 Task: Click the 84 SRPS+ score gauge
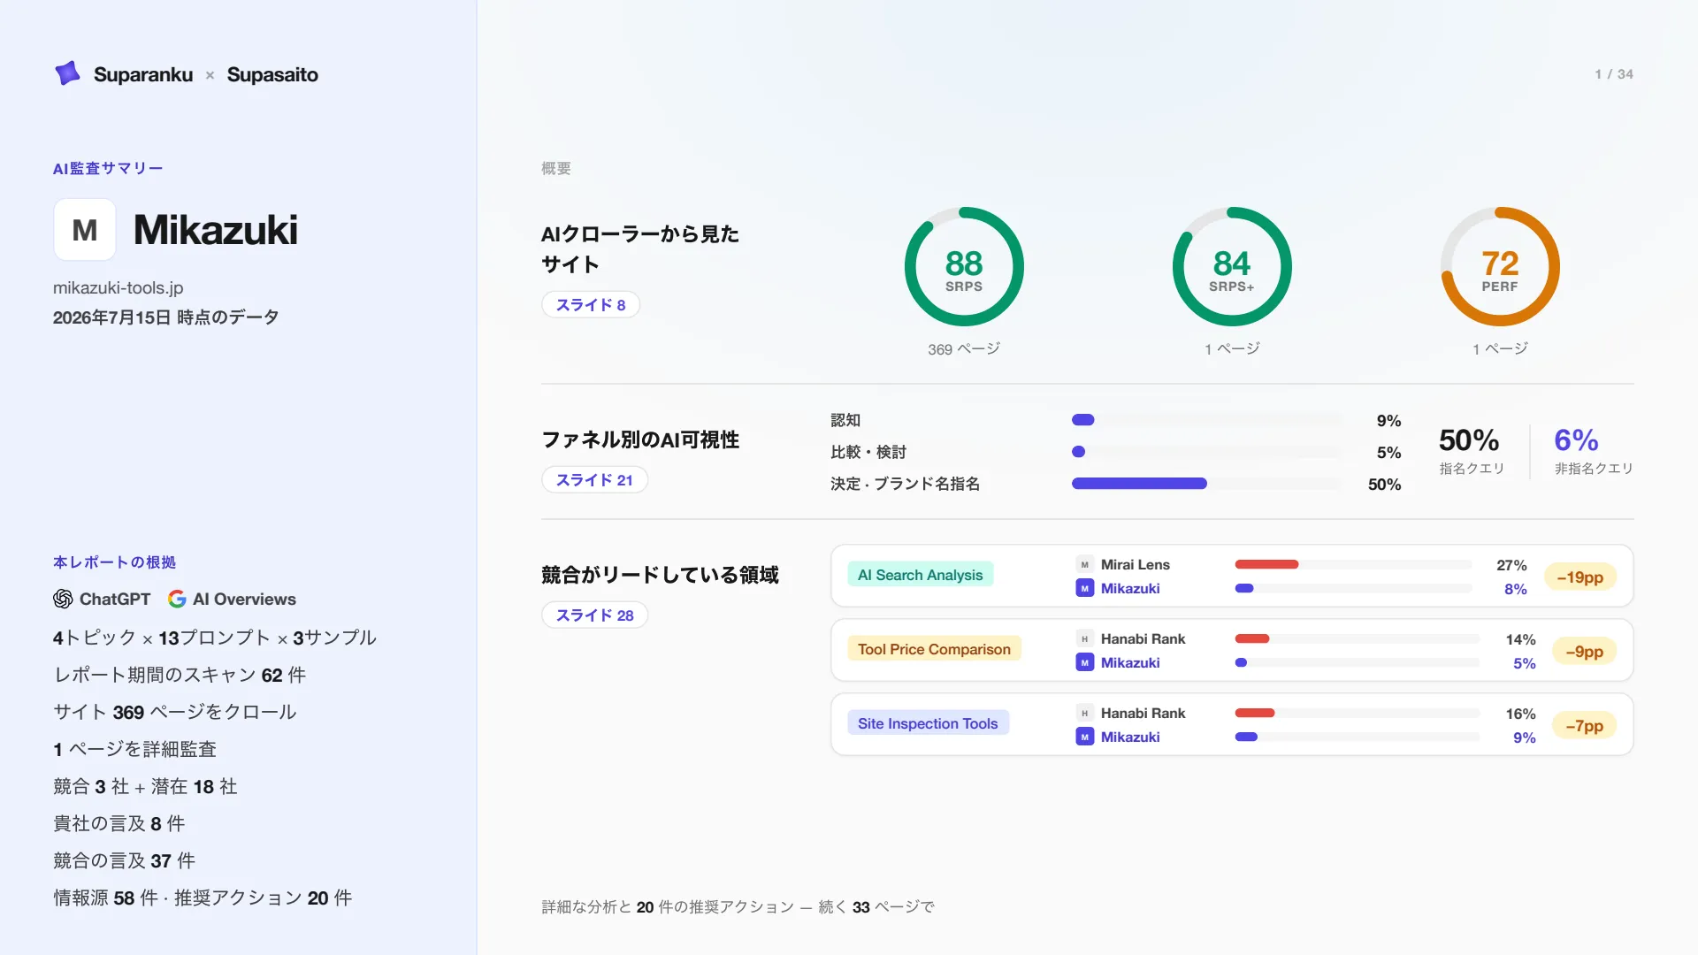[1232, 266]
